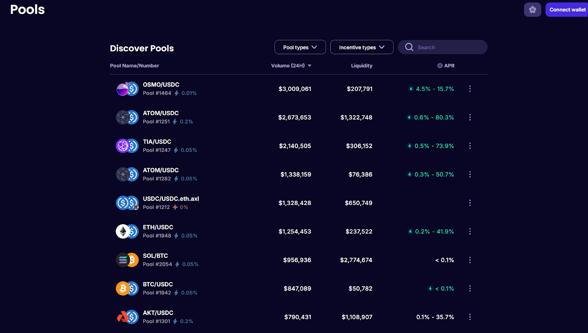Click liquidity value $2,774,674

tap(356, 260)
